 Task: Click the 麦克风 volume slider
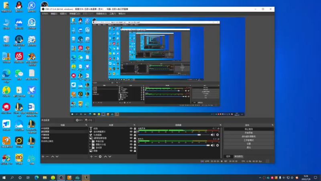tap(174, 145)
